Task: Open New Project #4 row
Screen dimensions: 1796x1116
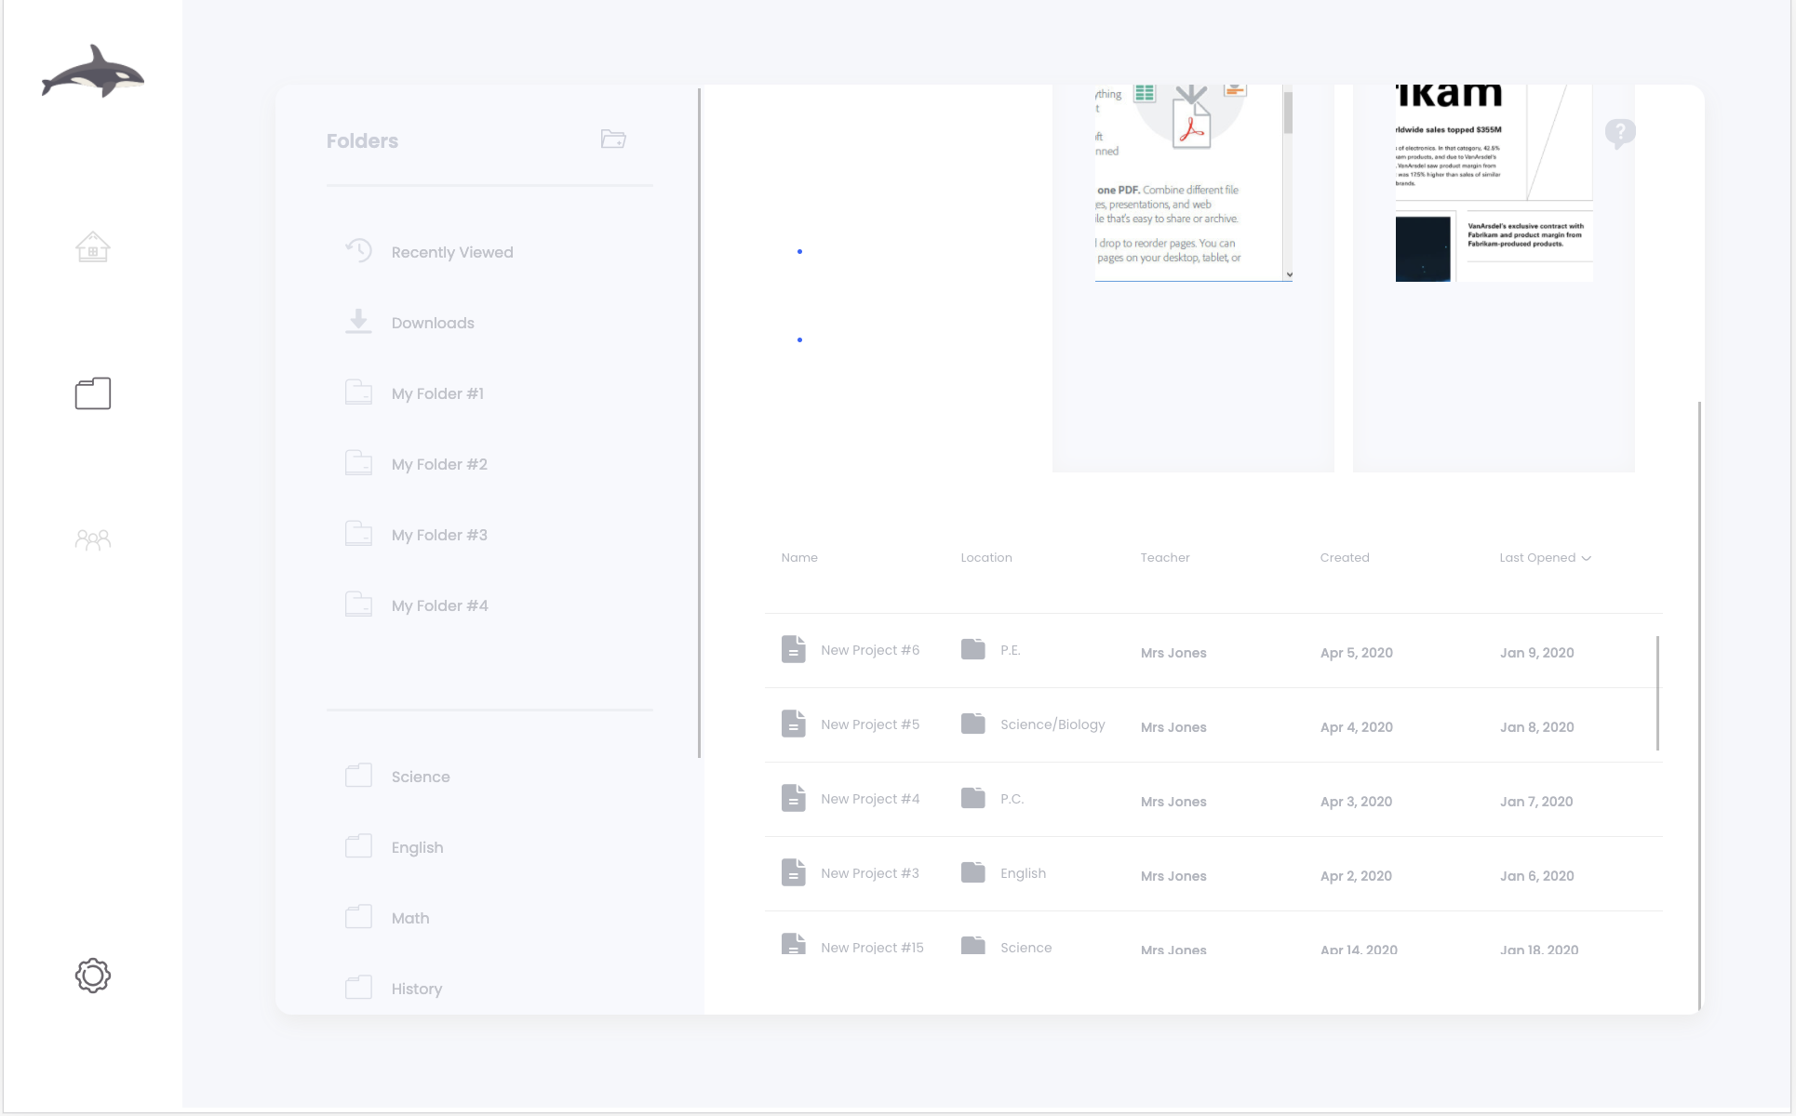Action: [869, 799]
